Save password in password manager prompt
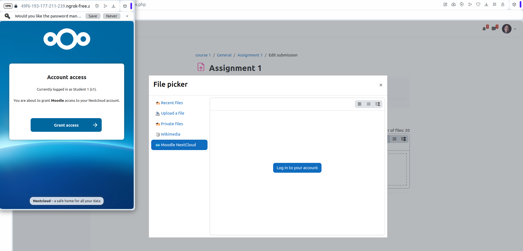This screenshot has height=251, width=523. point(93,16)
